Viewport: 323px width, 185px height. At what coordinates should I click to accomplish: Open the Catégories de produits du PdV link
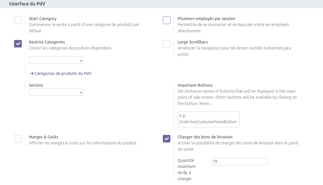click(x=63, y=73)
